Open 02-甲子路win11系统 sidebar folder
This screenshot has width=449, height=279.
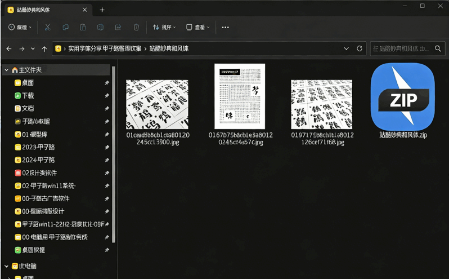(45, 186)
